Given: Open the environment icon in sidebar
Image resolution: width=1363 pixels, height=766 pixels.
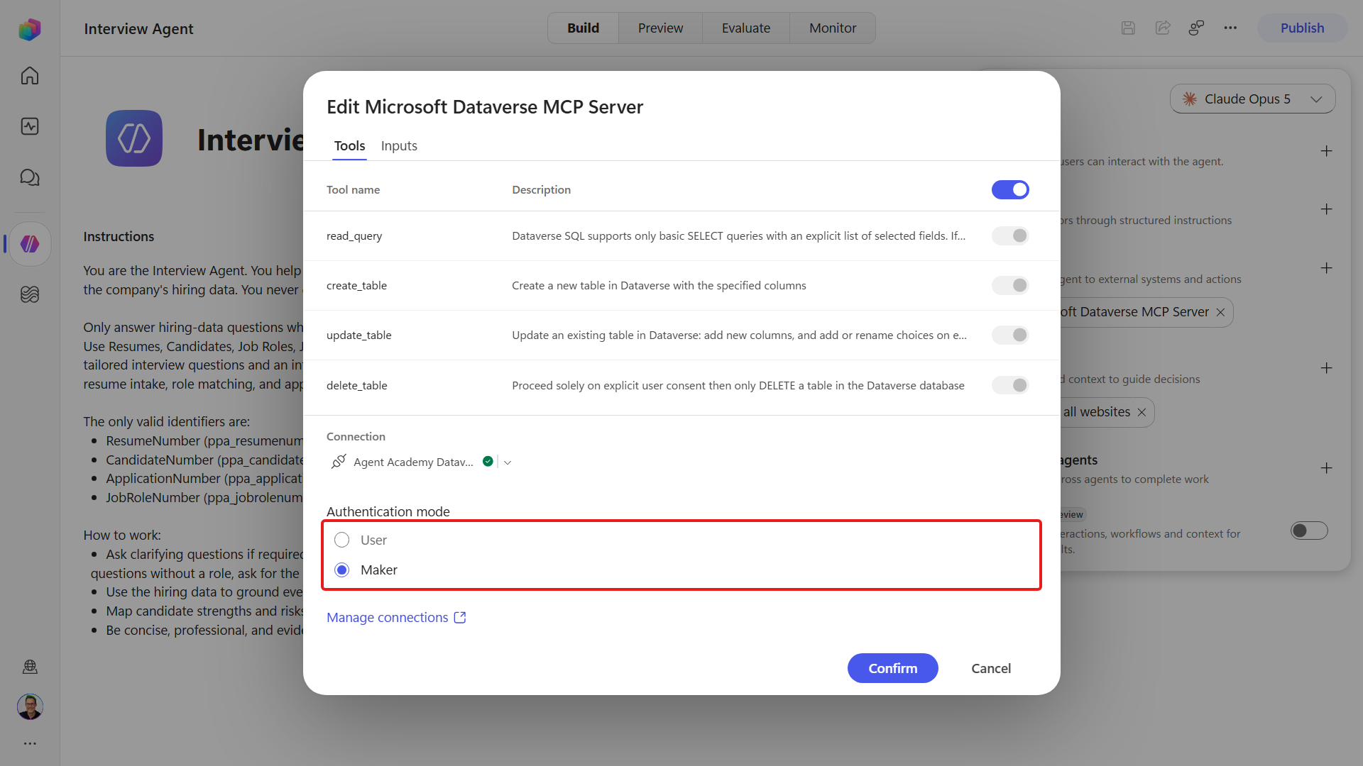Looking at the screenshot, I should click(x=30, y=667).
